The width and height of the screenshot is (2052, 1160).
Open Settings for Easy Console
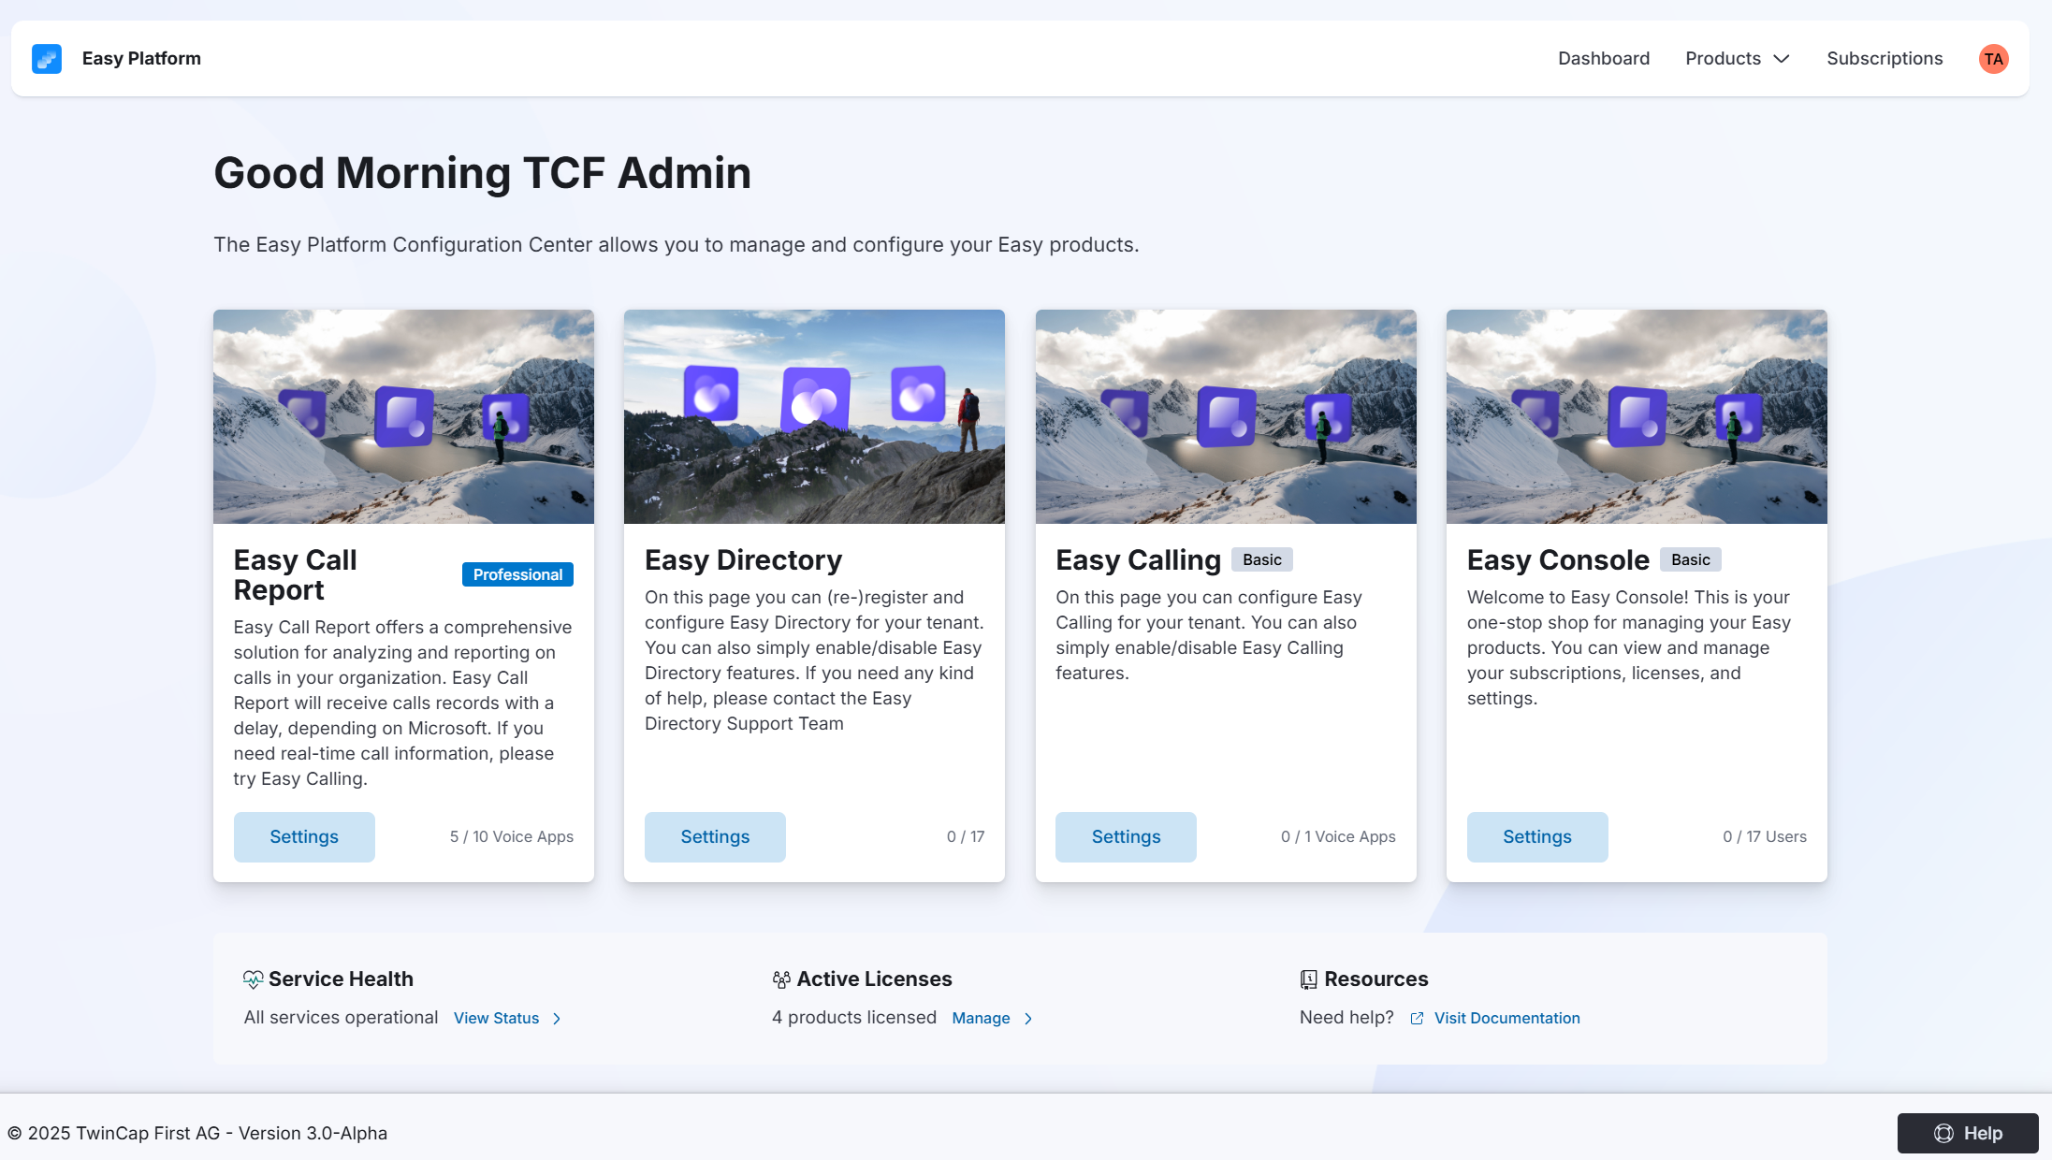pyautogui.click(x=1536, y=837)
